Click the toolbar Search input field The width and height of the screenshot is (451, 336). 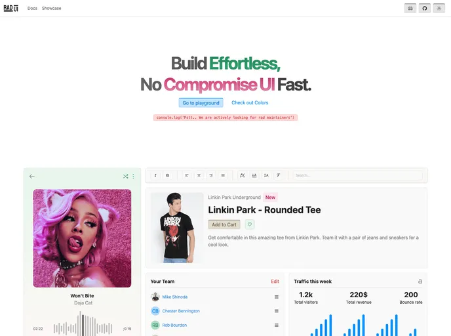click(x=356, y=175)
